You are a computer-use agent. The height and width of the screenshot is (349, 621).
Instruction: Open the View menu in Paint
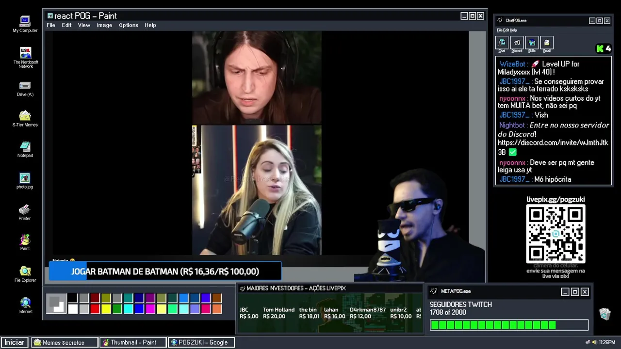84,25
